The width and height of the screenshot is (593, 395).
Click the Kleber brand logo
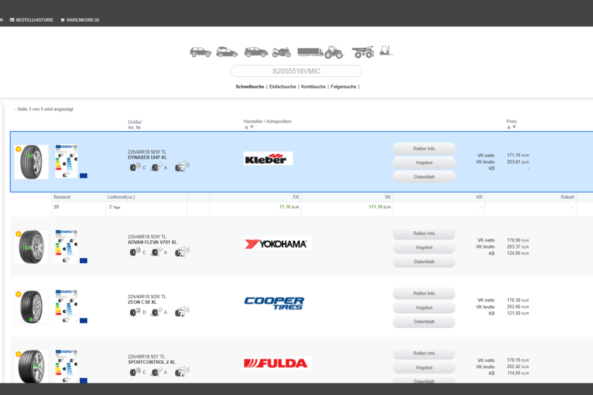[x=268, y=159]
